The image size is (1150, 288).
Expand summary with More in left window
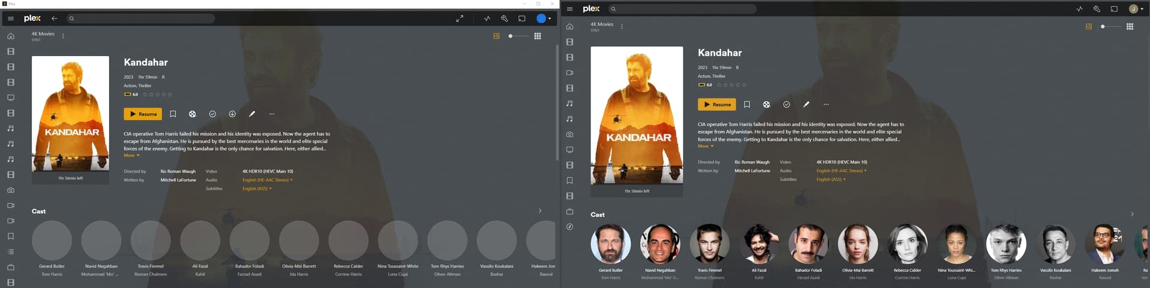[x=132, y=155]
